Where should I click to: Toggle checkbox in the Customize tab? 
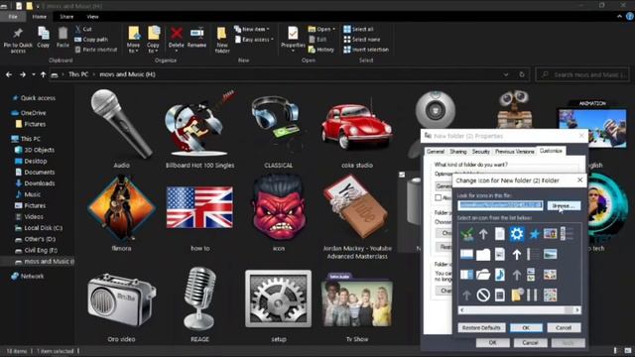pos(439,197)
